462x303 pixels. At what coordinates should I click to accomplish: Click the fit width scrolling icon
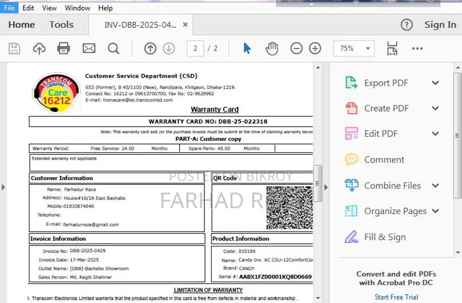392,48
